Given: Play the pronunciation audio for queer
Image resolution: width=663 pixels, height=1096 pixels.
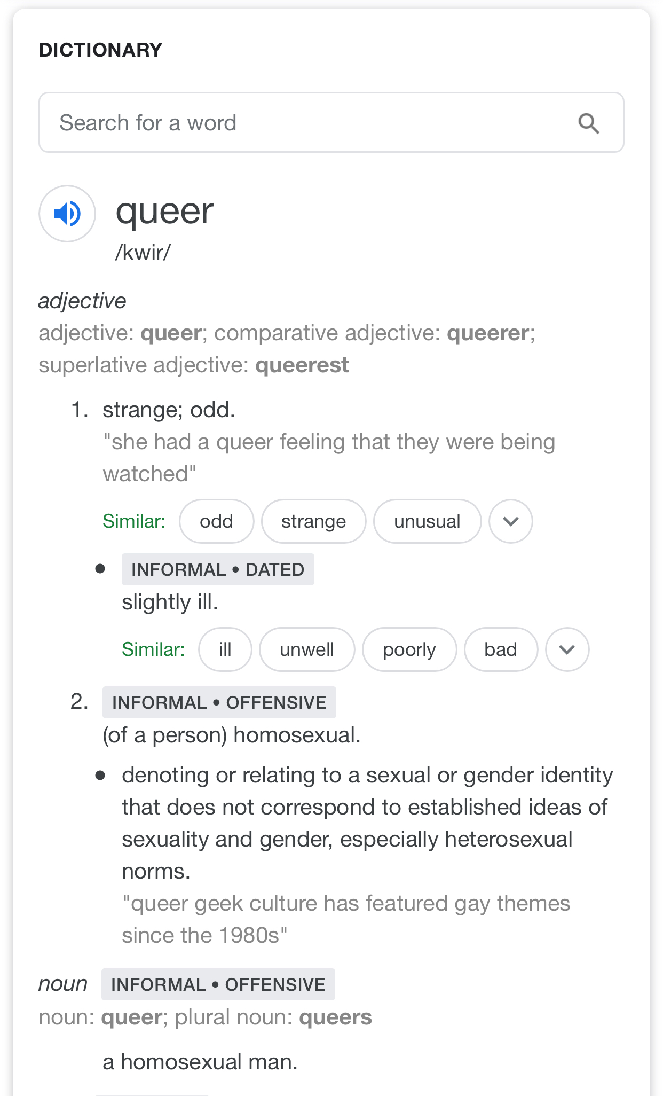Looking at the screenshot, I should tap(67, 214).
